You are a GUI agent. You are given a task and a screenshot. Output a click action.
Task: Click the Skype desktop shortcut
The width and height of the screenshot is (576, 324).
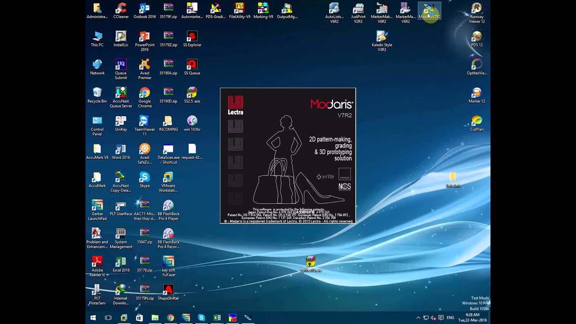(144, 180)
